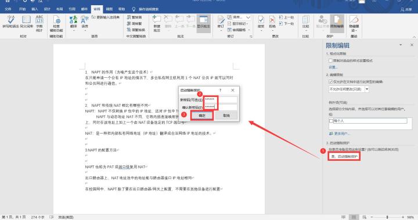Check 'limit formatting to selection of styles' box
Viewport: 418px width, 220px height.
330,61
